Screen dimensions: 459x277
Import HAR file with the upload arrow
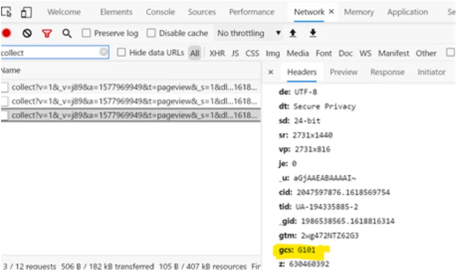click(293, 33)
